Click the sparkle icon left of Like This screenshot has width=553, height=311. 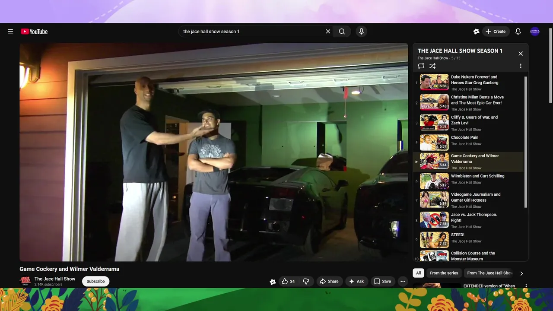click(x=273, y=282)
